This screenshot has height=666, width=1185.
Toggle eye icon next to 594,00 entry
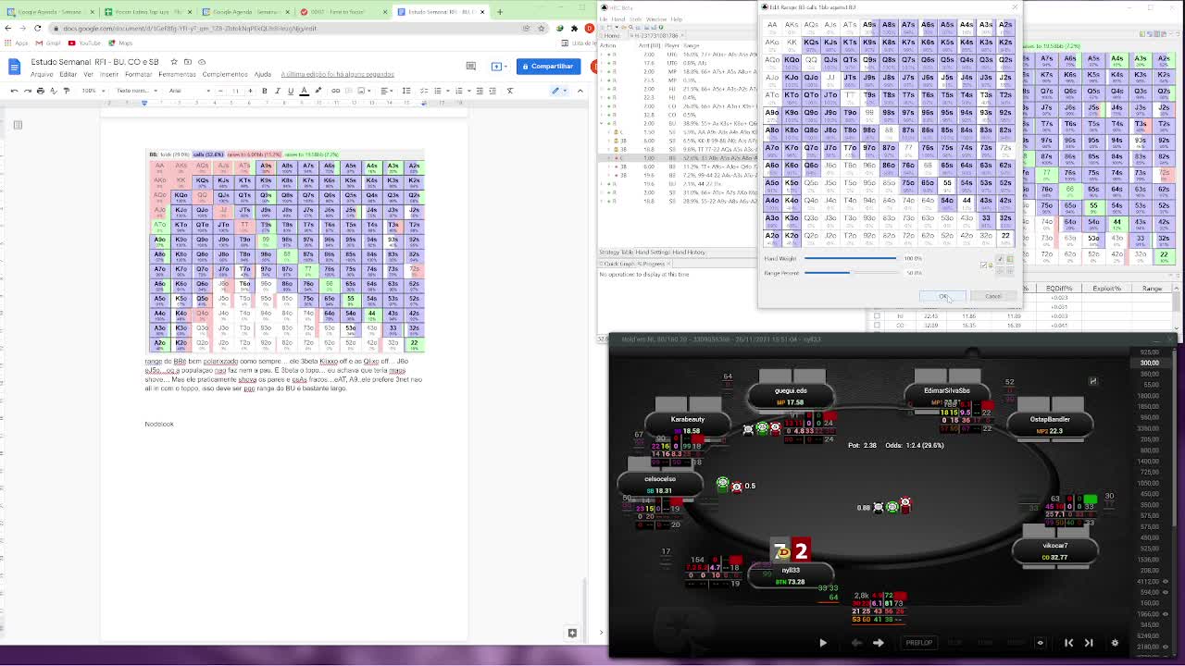(x=1166, y=592)
